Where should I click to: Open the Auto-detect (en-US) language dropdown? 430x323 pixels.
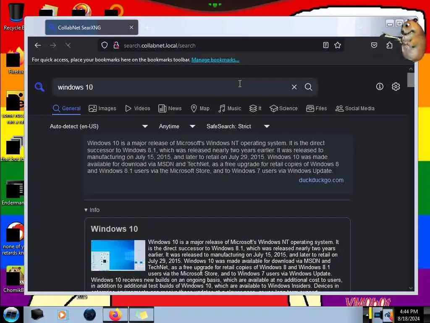(x=99, y=126)
